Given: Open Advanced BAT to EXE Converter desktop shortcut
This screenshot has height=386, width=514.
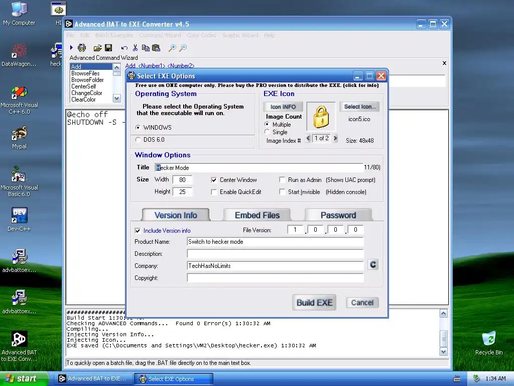Looking at the screenshot, I should click(x=19, y=346).
